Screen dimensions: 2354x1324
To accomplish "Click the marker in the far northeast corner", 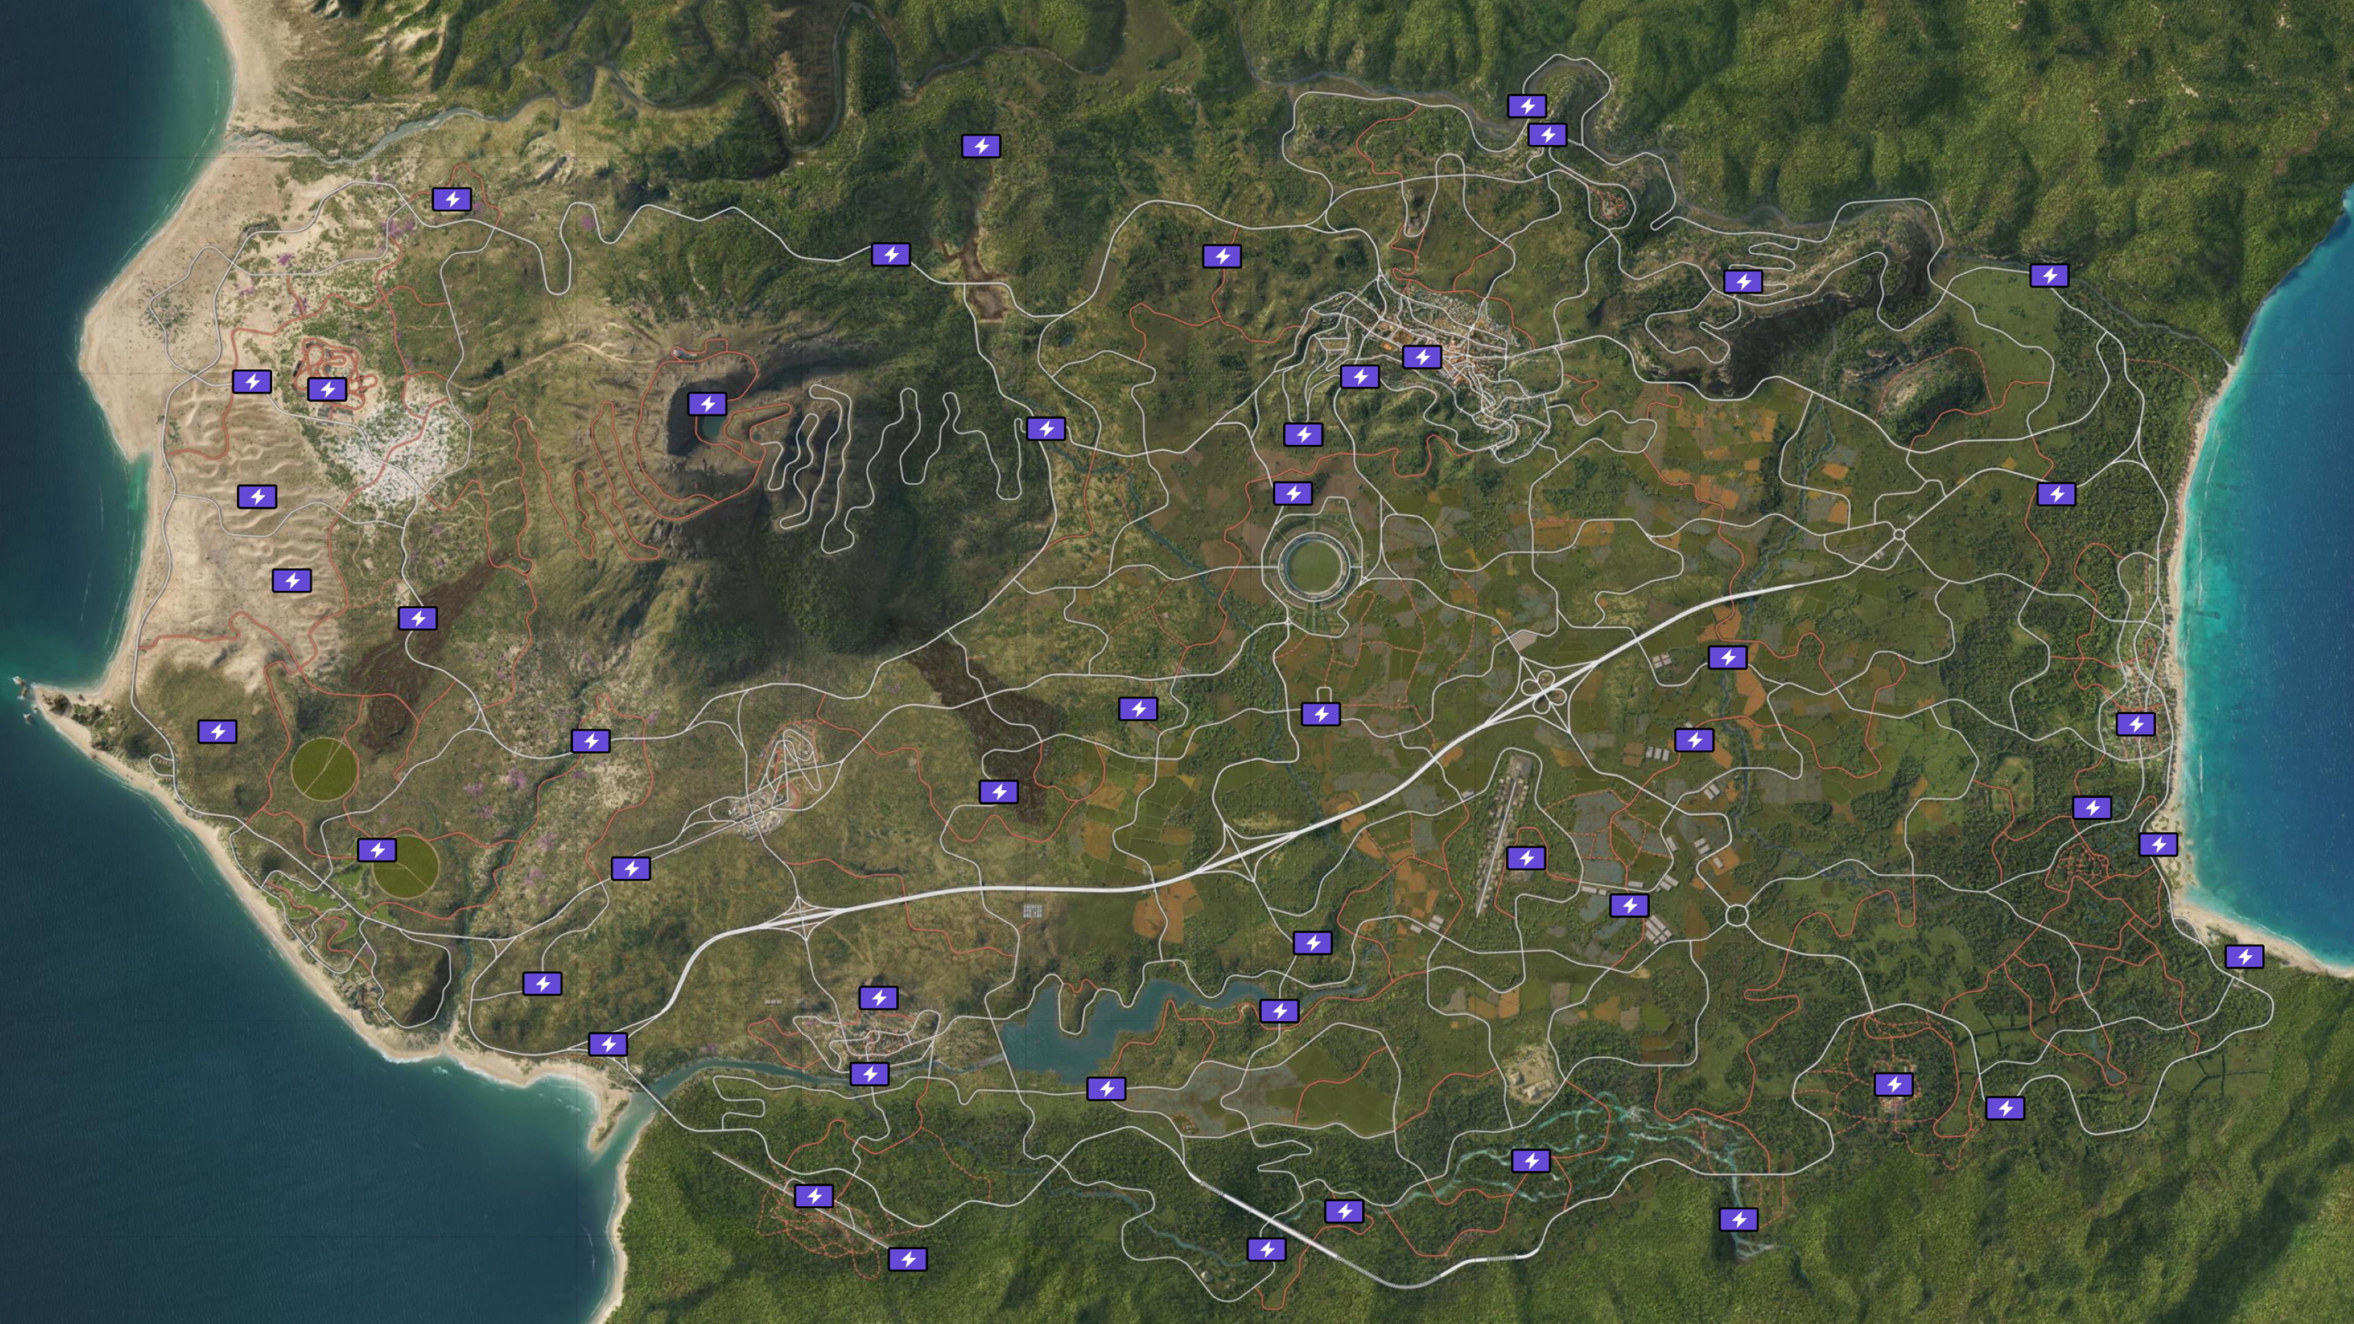I will [2049, 275].
